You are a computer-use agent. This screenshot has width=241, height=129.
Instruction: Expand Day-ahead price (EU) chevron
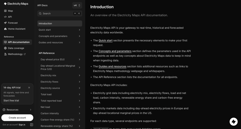tap(79, 59)
